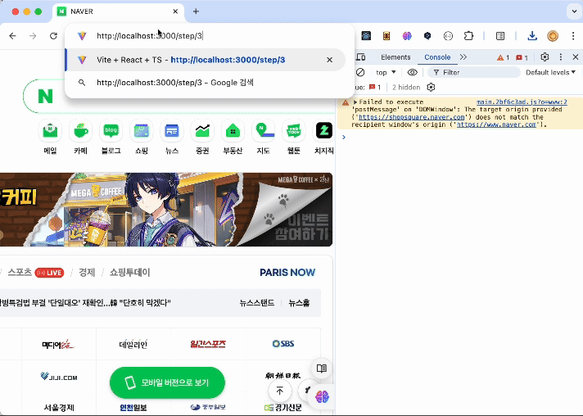Screen dimensions: 583x416
Task: Remove the Vite + React + TS suggestion
Action: tap(329, 60)
